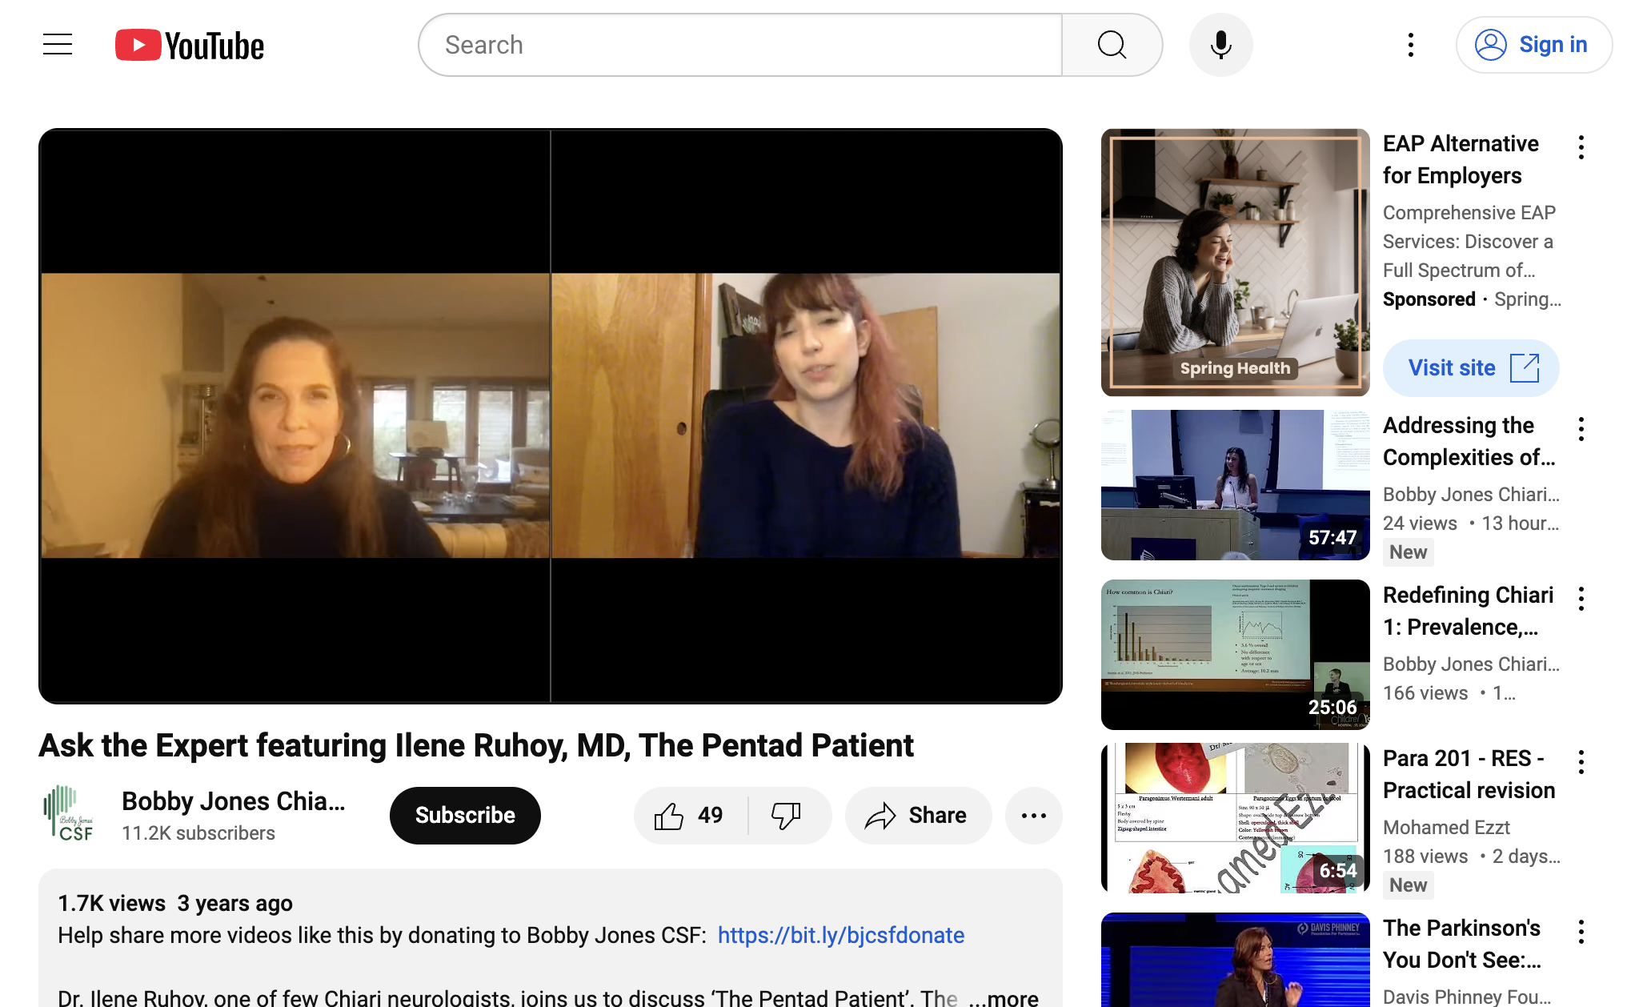Expand the description with ...more

(x=1003, y=997)
